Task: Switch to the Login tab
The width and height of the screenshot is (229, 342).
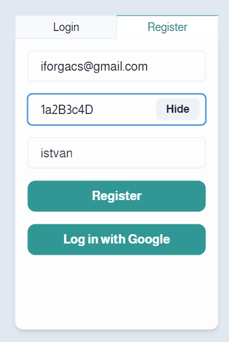Action: (x=66, y=27)
